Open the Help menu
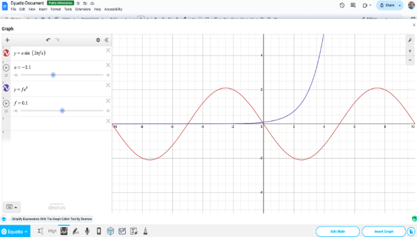The width and height of the screenshot is (417, 237). click(97, 9)
